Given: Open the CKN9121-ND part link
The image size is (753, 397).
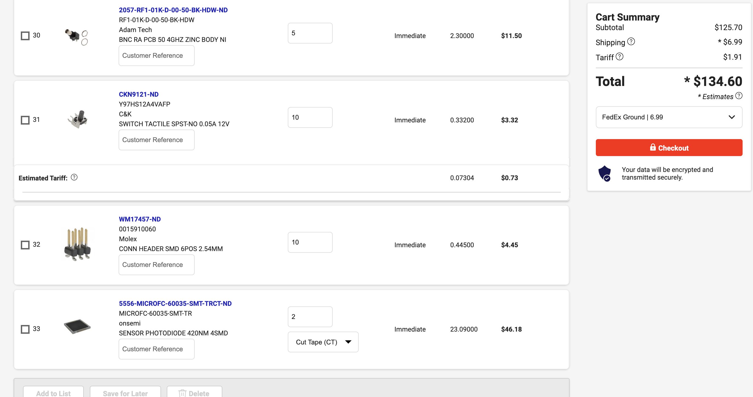Looking at the screenshot, I should coord(139,94).
